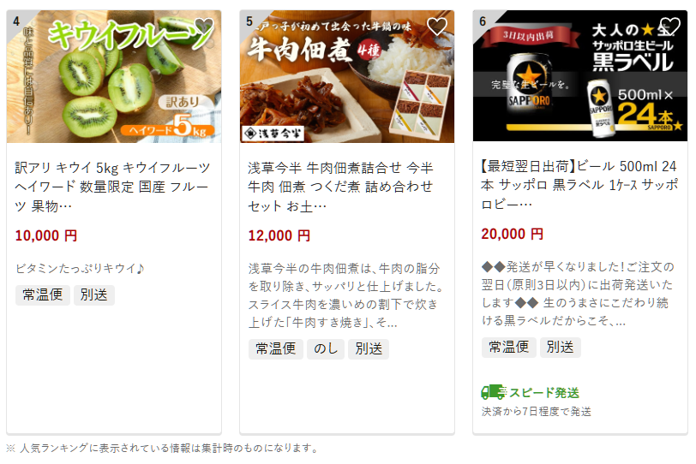The image size is (696, 464).
Task: Open the 浅草今半 牛肉佃煮詰合せ title link
Action: click(340, 187)
